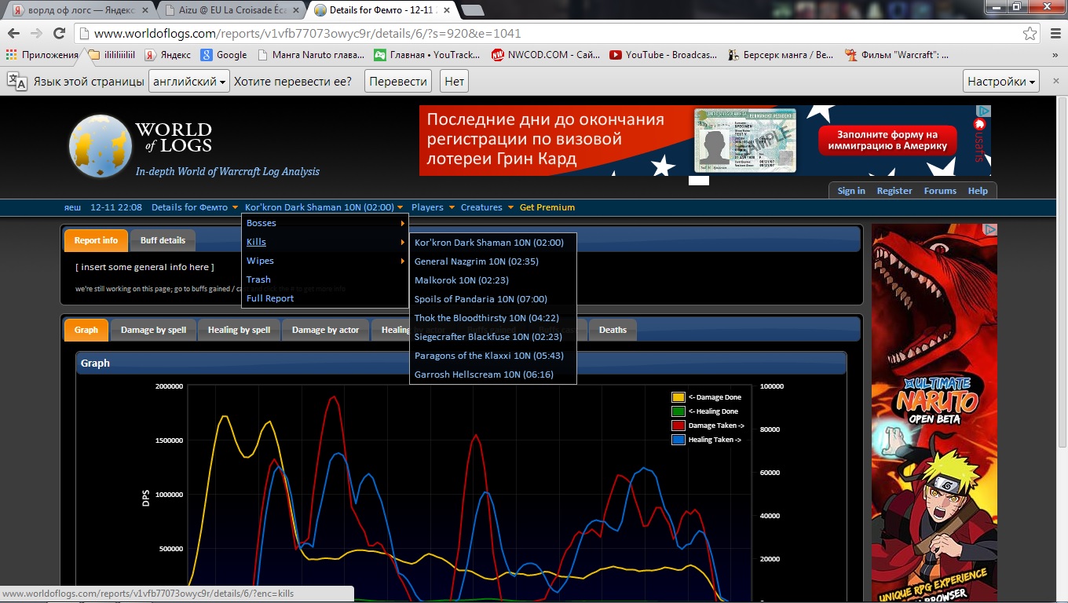
Task: Open the Damage by actor tab
Action: click(325, 330)
